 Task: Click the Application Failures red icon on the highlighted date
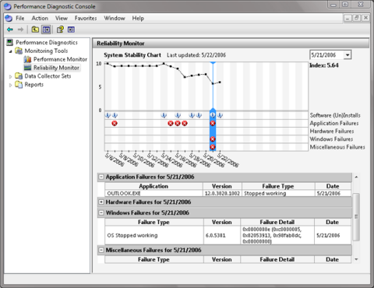click(213, 123)
